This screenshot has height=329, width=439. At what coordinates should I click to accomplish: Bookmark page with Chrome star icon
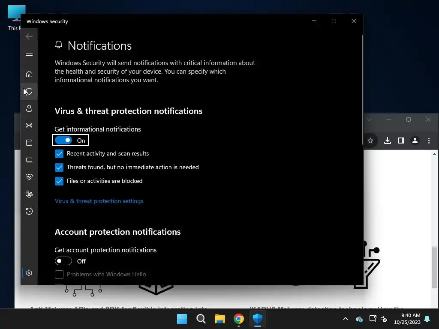370,141
